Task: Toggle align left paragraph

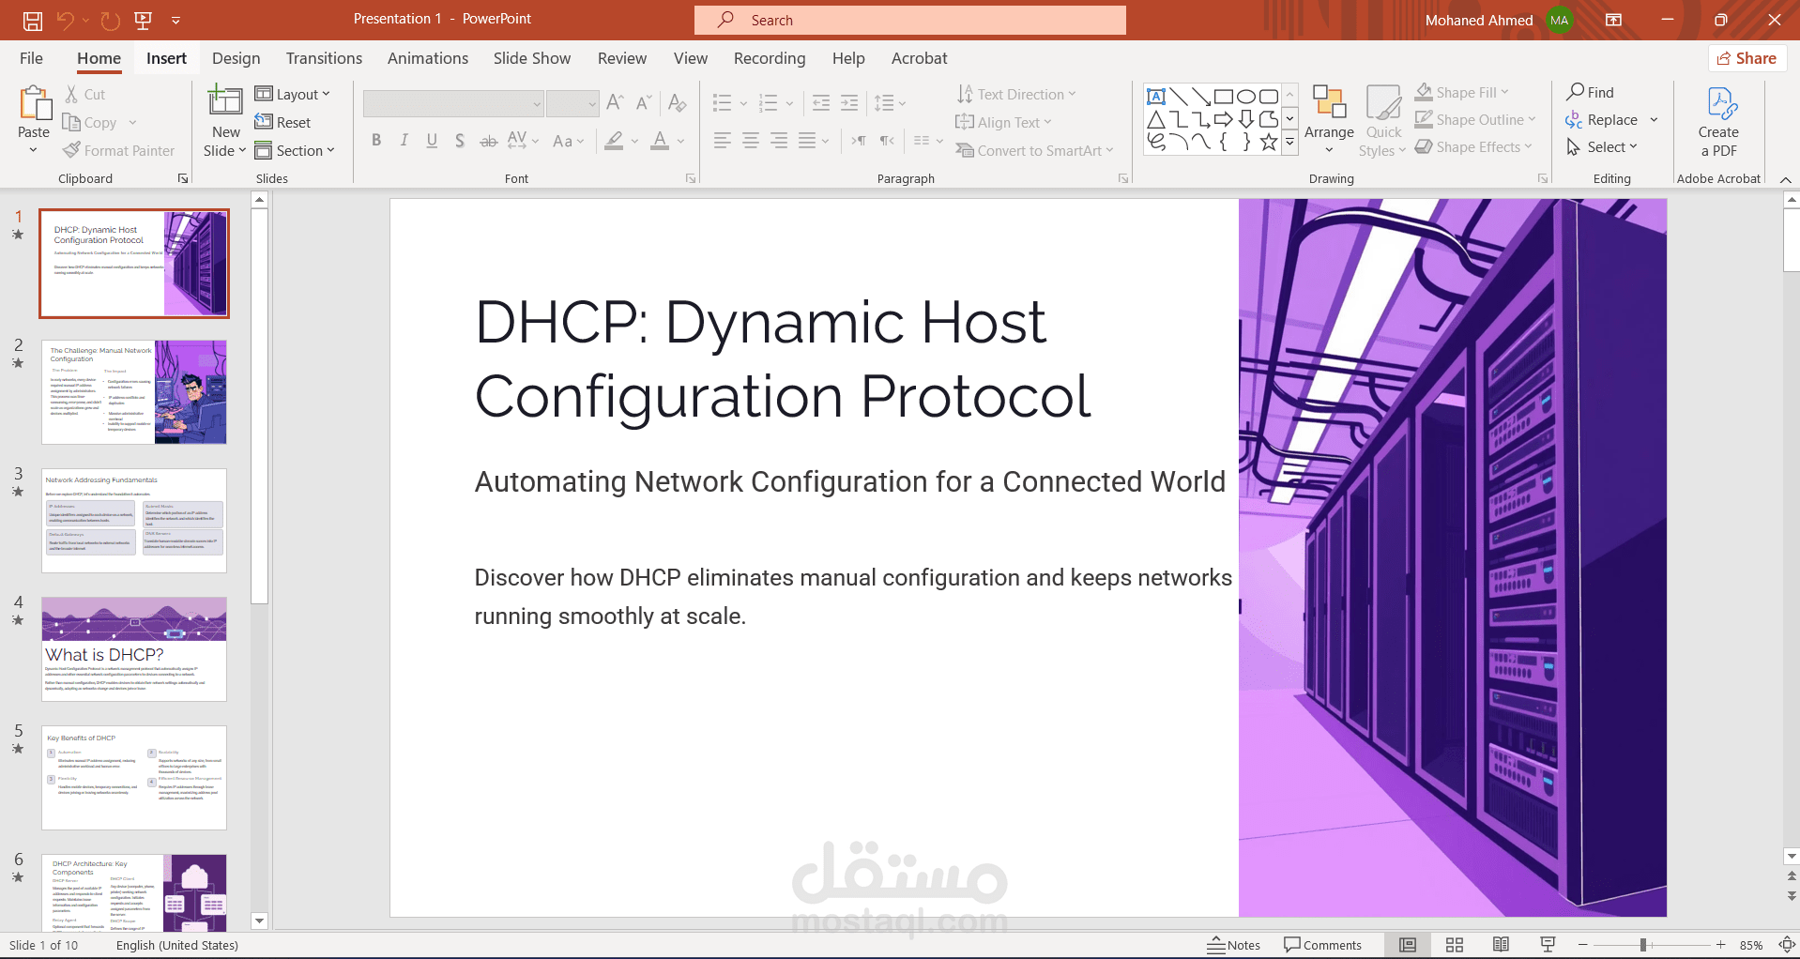Action: (x=722, y=141)
